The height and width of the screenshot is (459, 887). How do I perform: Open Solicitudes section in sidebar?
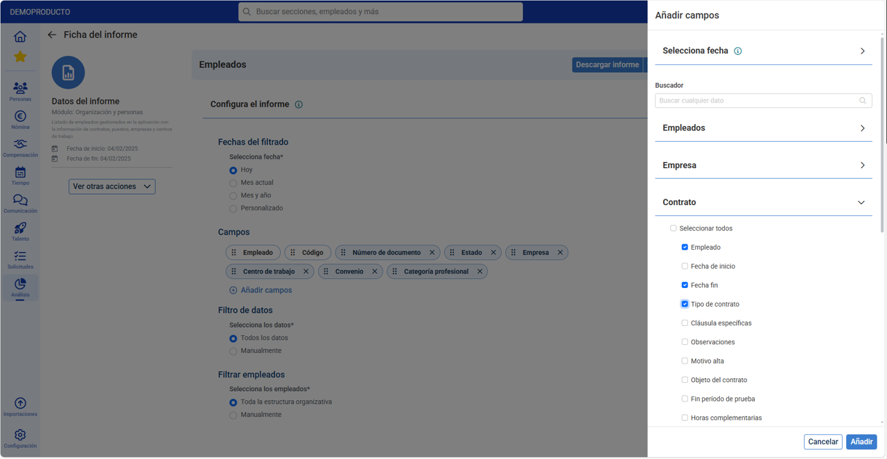(x=20, y=260)
